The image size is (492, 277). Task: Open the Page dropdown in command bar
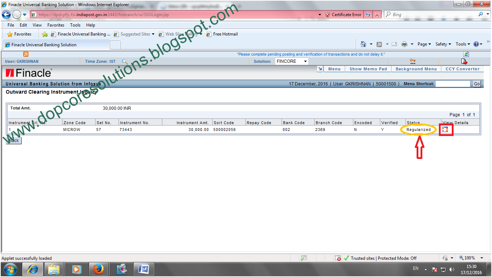424,44
